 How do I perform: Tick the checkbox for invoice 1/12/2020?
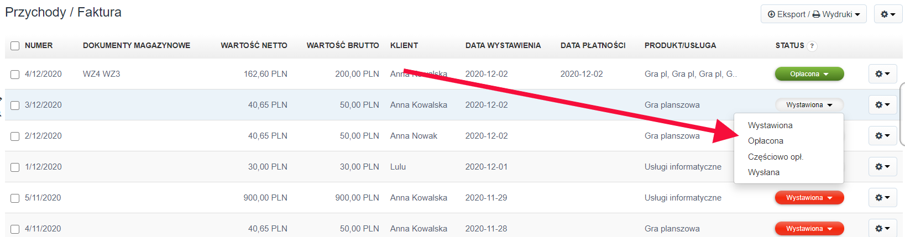(15, 167)
